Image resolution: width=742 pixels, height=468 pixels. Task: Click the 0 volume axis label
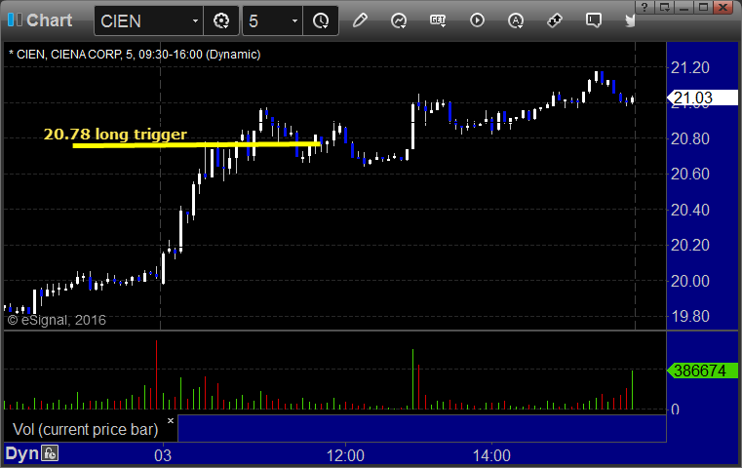point(676,409)
